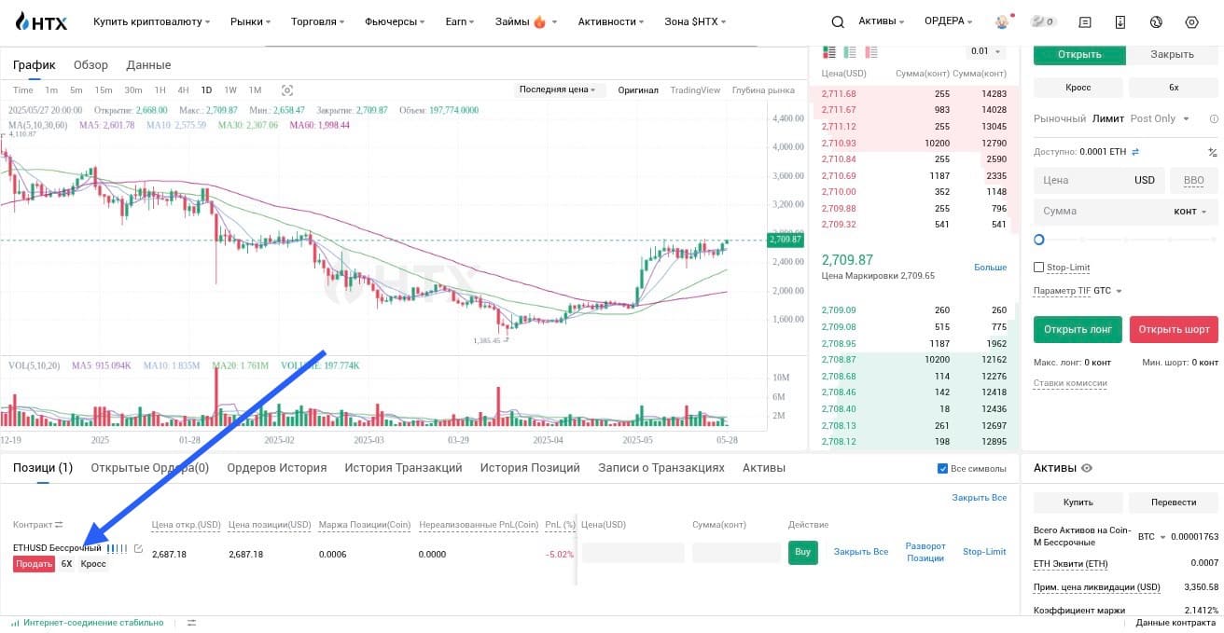Click the connection status signal icon
The height and width of the screenshot is (633, 1224).
coord(16,623)
